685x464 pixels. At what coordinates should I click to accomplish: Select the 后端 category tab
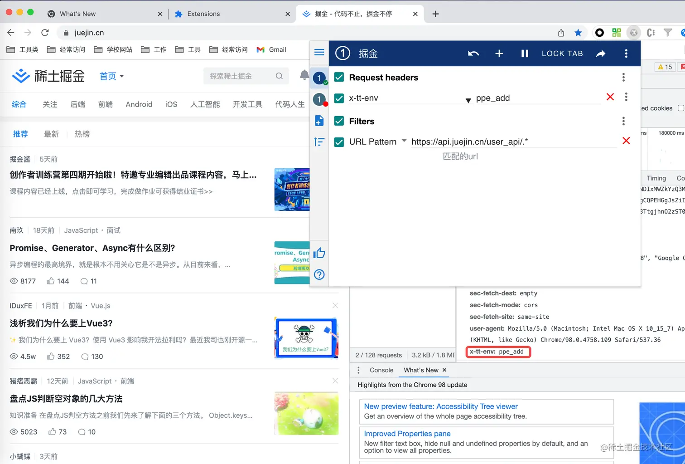pyautogui.click(x=78, y=104)
